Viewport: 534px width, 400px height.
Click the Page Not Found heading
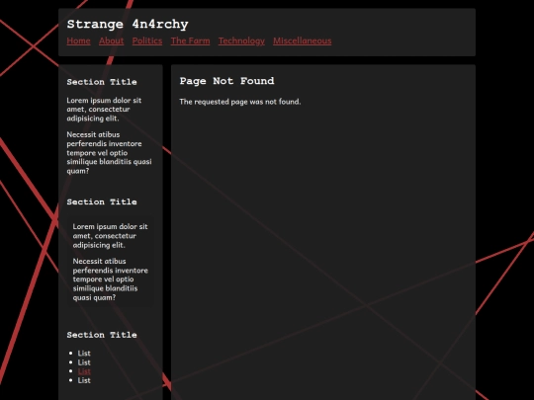[226, 81]
